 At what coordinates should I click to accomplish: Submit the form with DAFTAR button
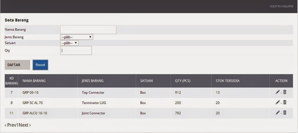(17, 65)
